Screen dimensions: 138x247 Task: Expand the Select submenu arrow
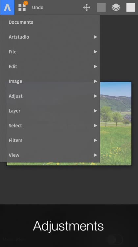pos(95,125)
